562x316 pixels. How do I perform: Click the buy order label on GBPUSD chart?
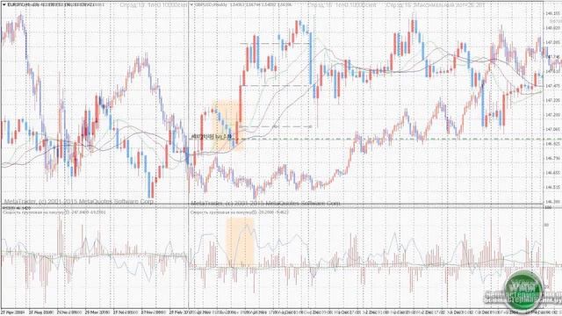coord(212,136)
